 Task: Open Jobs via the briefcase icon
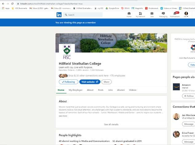152,14
